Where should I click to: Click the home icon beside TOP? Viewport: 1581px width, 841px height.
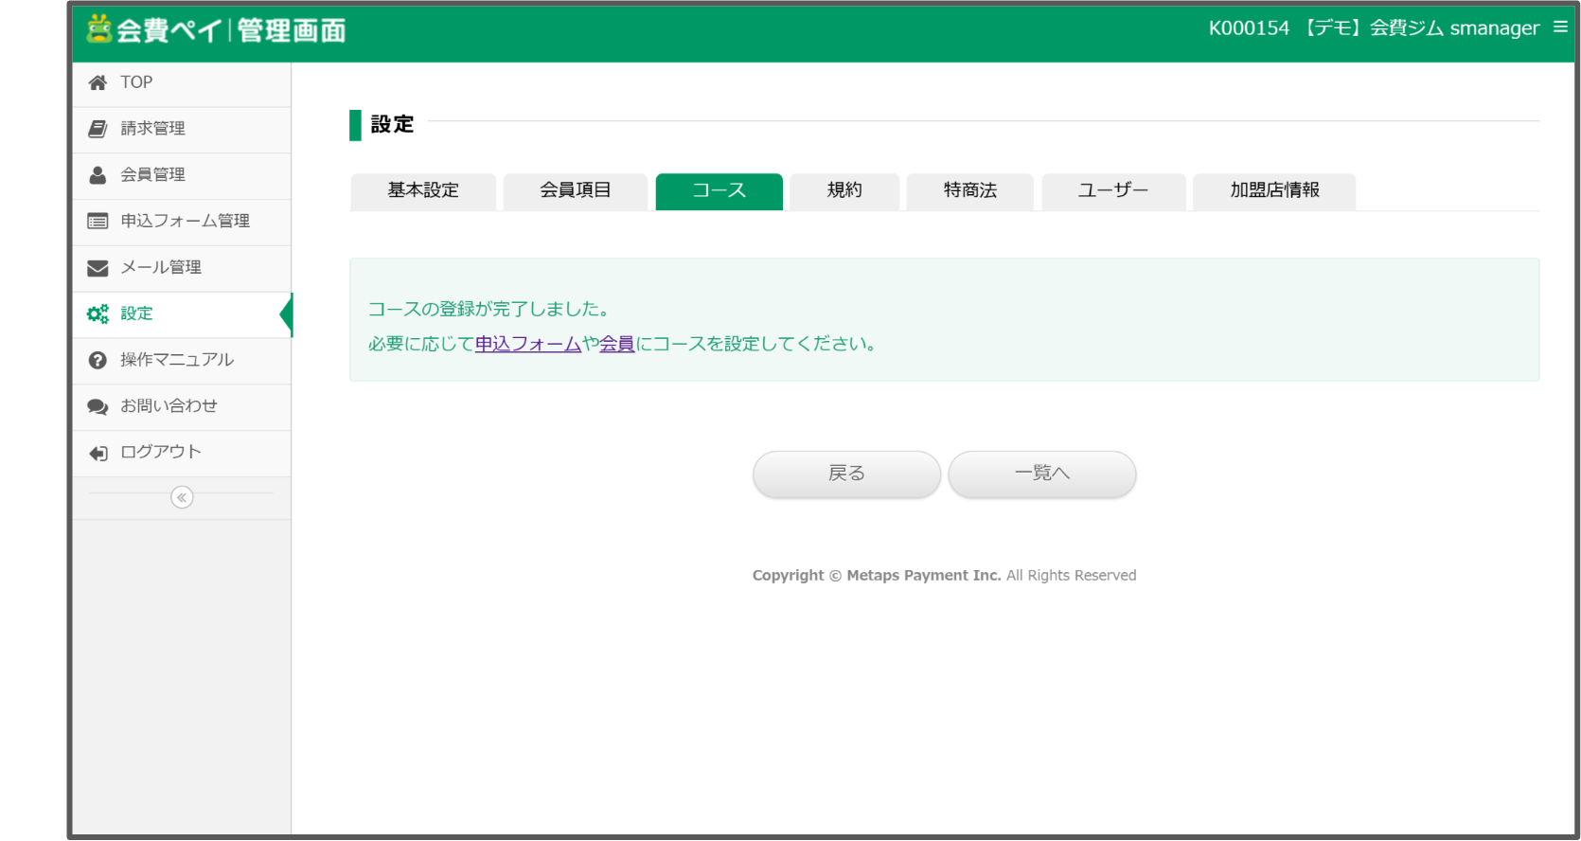coord(98,83)
